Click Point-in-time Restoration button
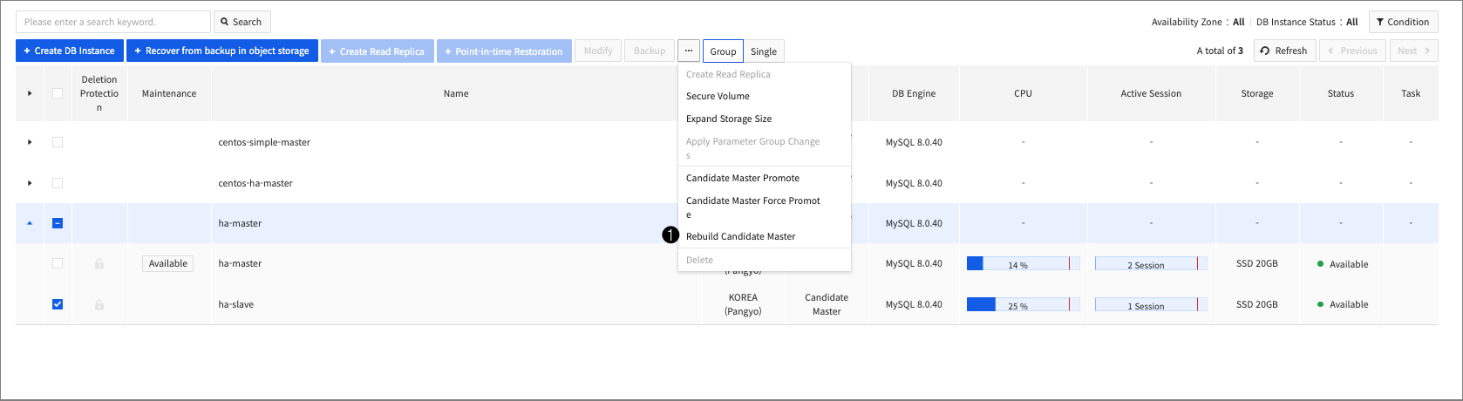 504,51
